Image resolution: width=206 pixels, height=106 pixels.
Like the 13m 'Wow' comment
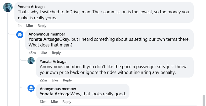(54, 102)
